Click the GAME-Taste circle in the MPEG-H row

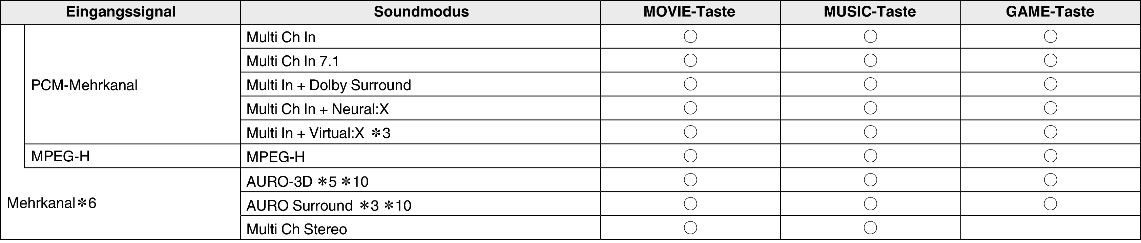[x=1050, y=156]
